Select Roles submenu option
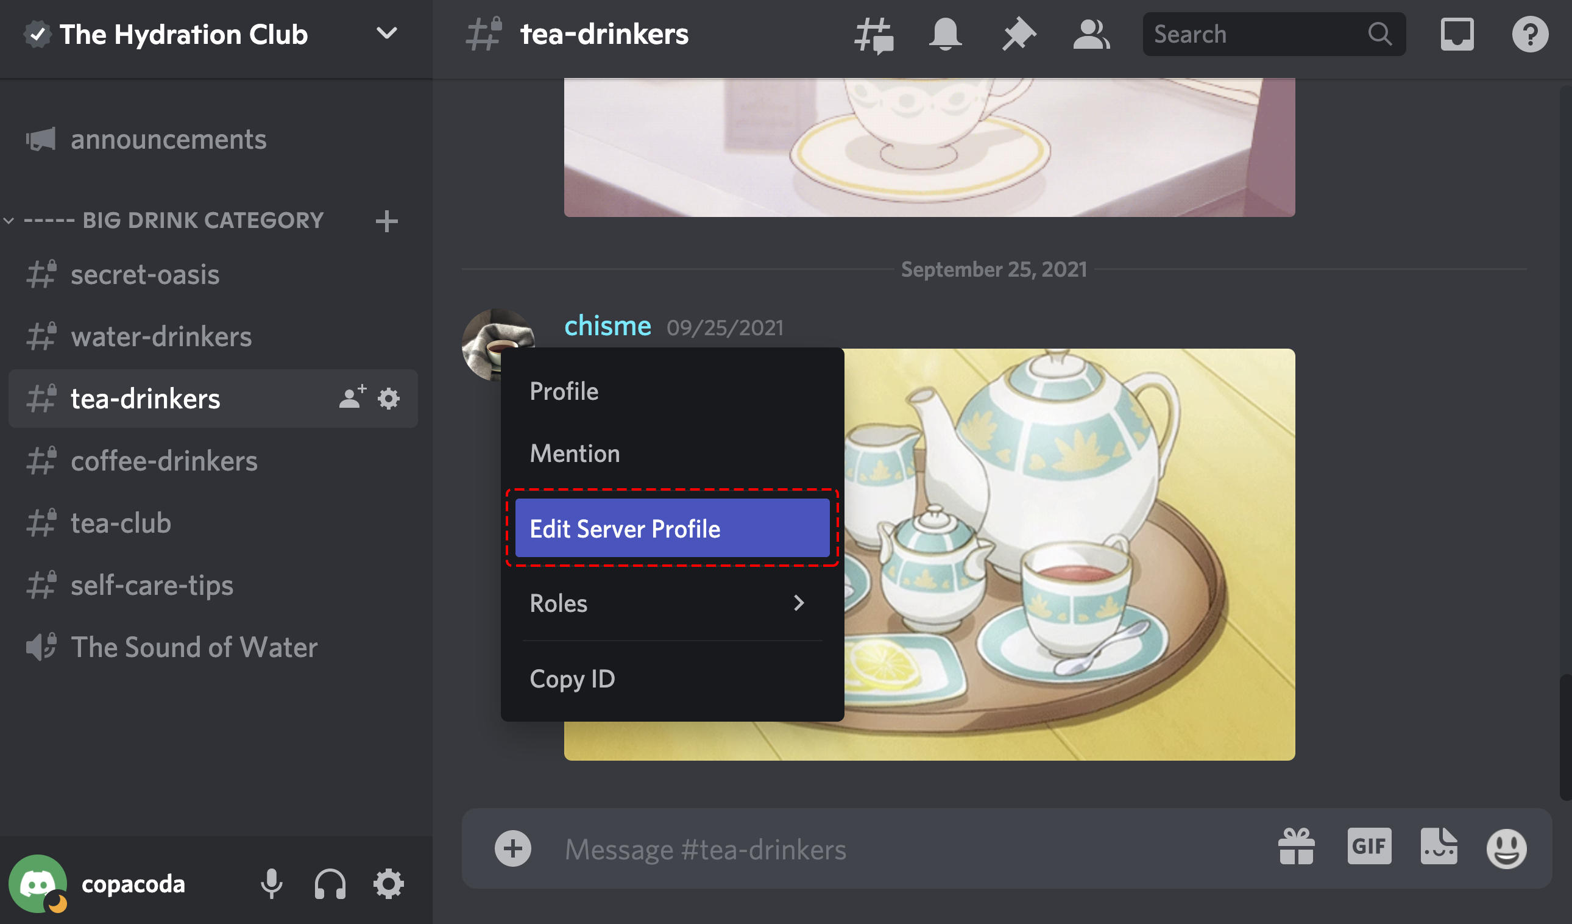This screenshot has width=1572, height=924. pyautogui.click(x=670, y=604)
